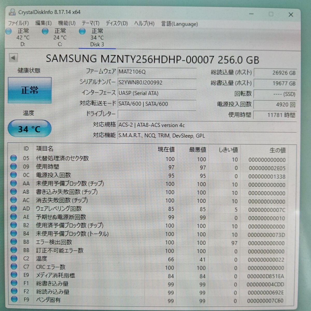Click the status dot of attribute B4

pyautogui.click(x=14, y=233)
